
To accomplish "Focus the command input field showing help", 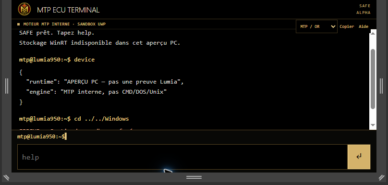I will tap(182, 157).
